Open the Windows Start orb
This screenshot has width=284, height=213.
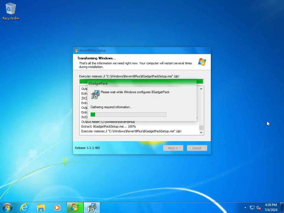coord(7,207)
